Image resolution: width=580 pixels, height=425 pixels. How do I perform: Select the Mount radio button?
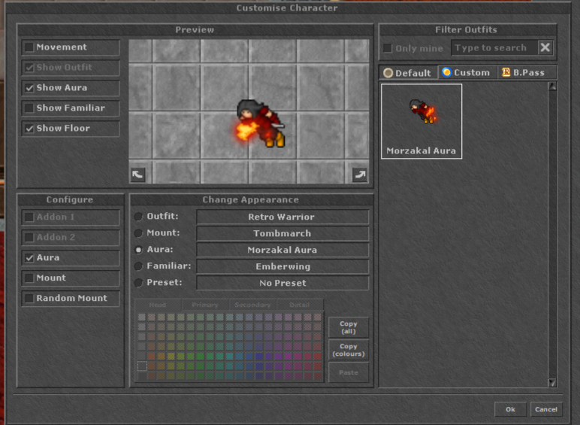138,233
